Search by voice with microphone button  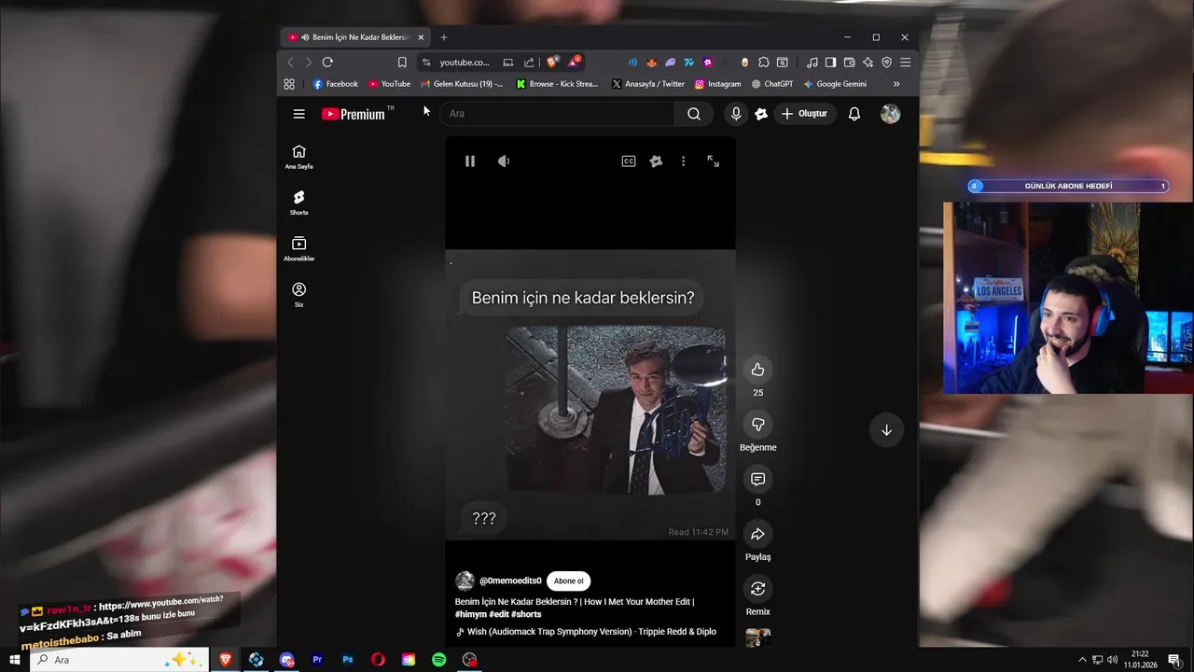(736, 114)
